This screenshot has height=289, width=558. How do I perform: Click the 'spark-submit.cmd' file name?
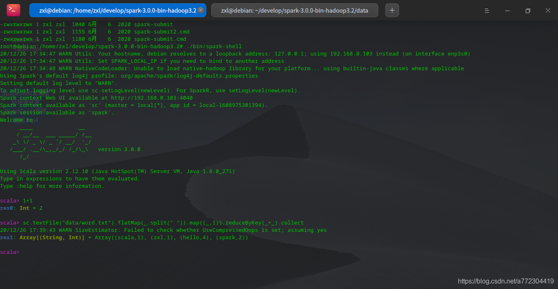pos(160,39)
